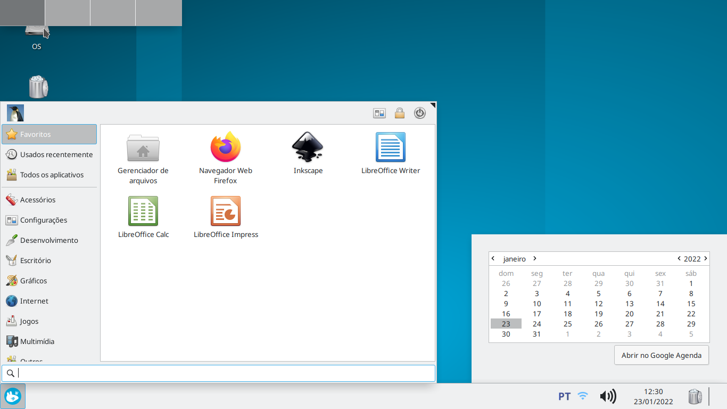Open the Multimídia category
Screen dimensions: 727x409
click(49, 341)
